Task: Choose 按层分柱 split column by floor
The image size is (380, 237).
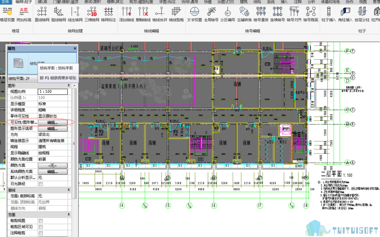Action: pos(362,15)
